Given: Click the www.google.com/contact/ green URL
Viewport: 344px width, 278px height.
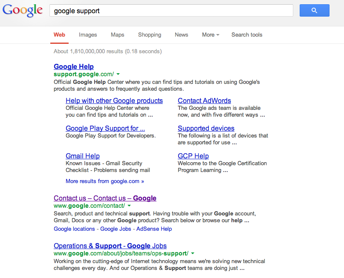Looking at the screenshot, I should pyautogui.click(x=89, y=206).
